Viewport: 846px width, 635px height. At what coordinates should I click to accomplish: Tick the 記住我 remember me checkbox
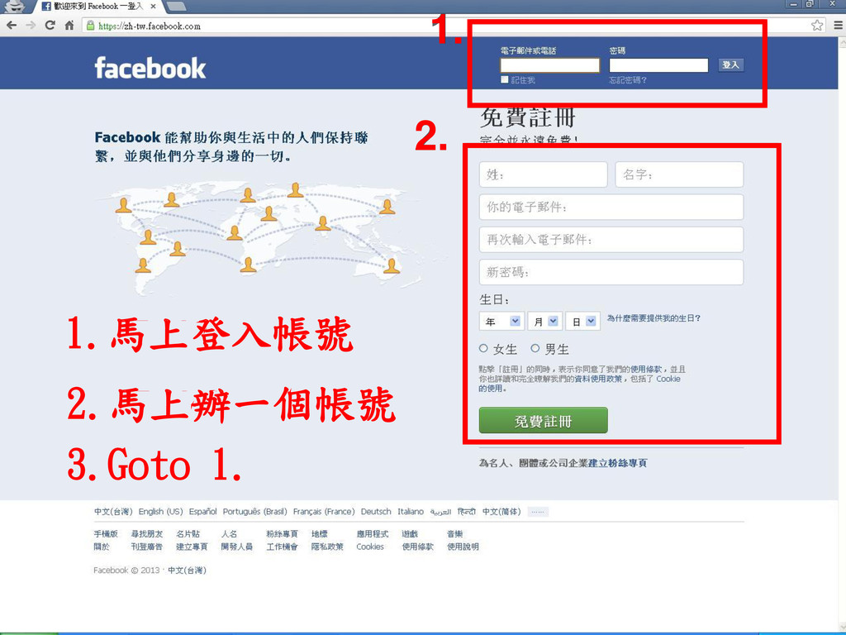tap(505, 79)
